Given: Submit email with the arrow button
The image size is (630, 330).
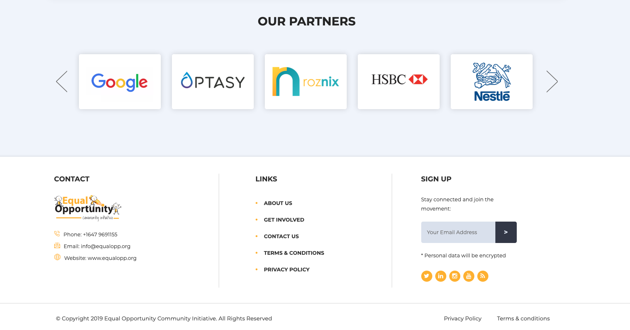Looking at the screenshot, I should tap(506, 232).
